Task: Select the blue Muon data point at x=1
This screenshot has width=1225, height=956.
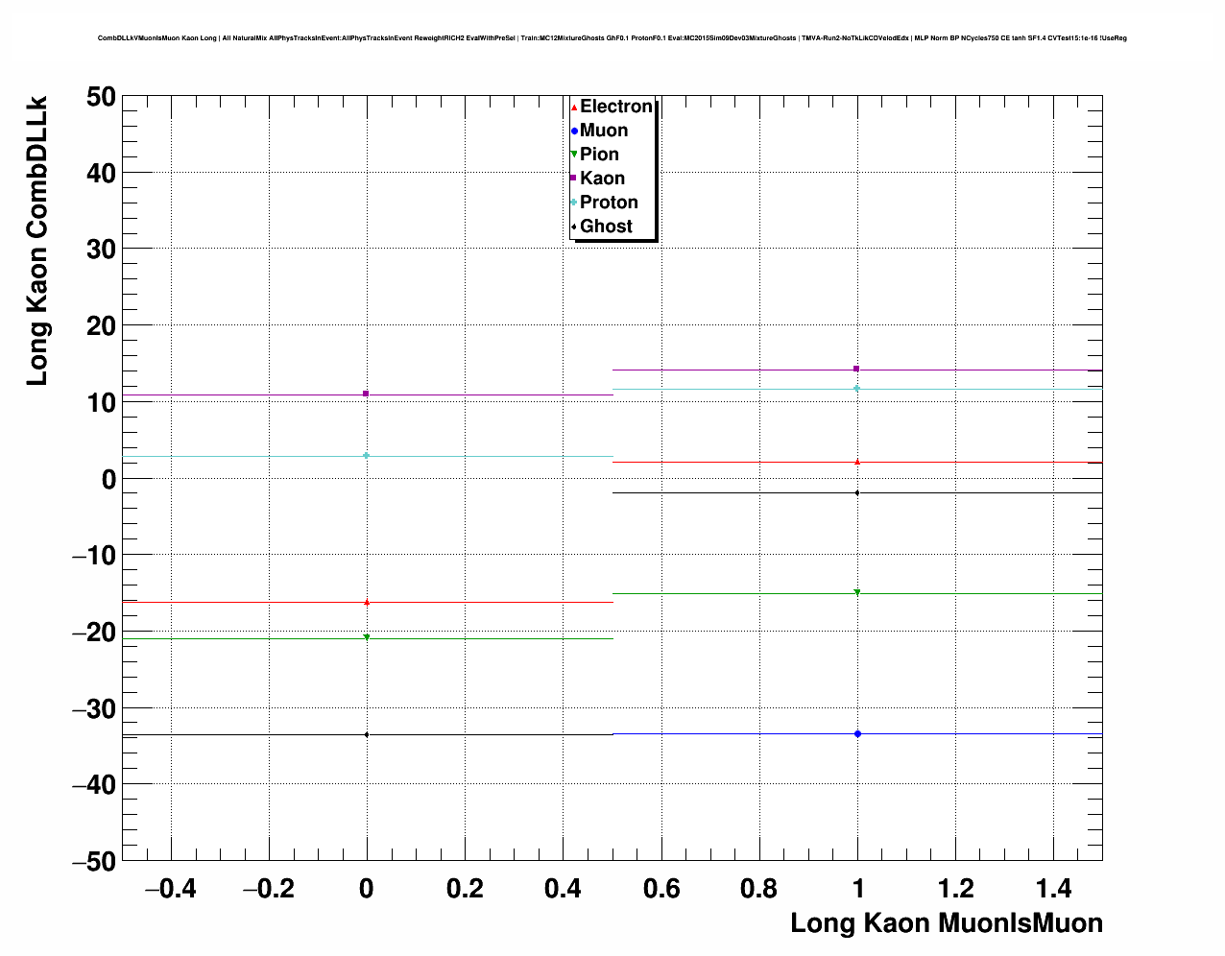Action: coord(857,734)
